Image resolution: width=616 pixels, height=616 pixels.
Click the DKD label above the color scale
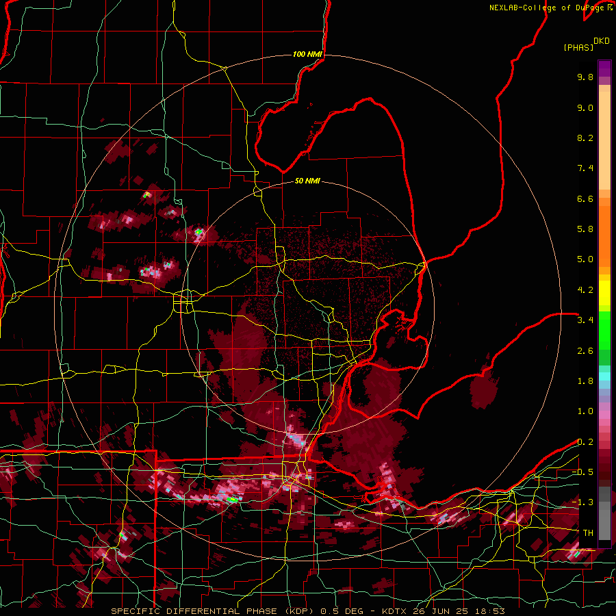tap(601, 41)
